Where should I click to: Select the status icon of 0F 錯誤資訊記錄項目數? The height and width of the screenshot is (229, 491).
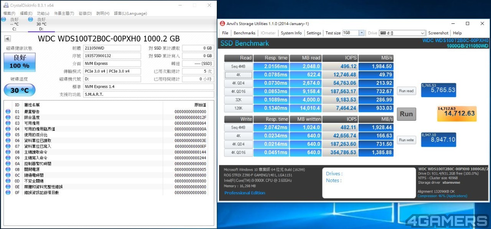coord(8,192)
